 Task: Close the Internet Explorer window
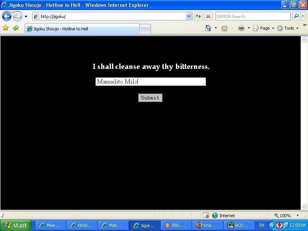(x=303, y=5)
